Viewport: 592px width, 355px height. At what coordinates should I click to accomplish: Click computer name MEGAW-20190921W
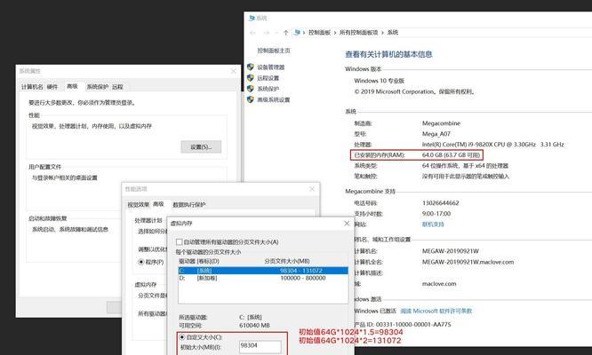coord(451,251)
